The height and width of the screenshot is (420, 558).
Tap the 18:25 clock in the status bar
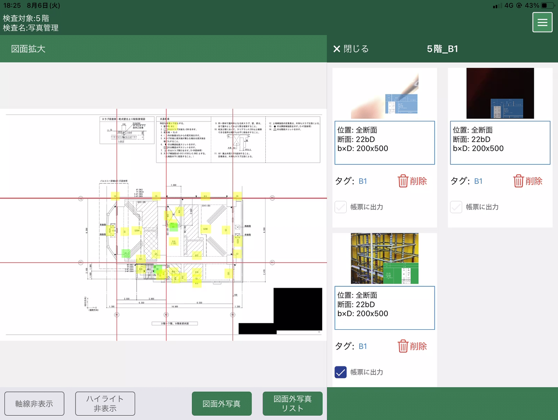(x=12, y=6)
